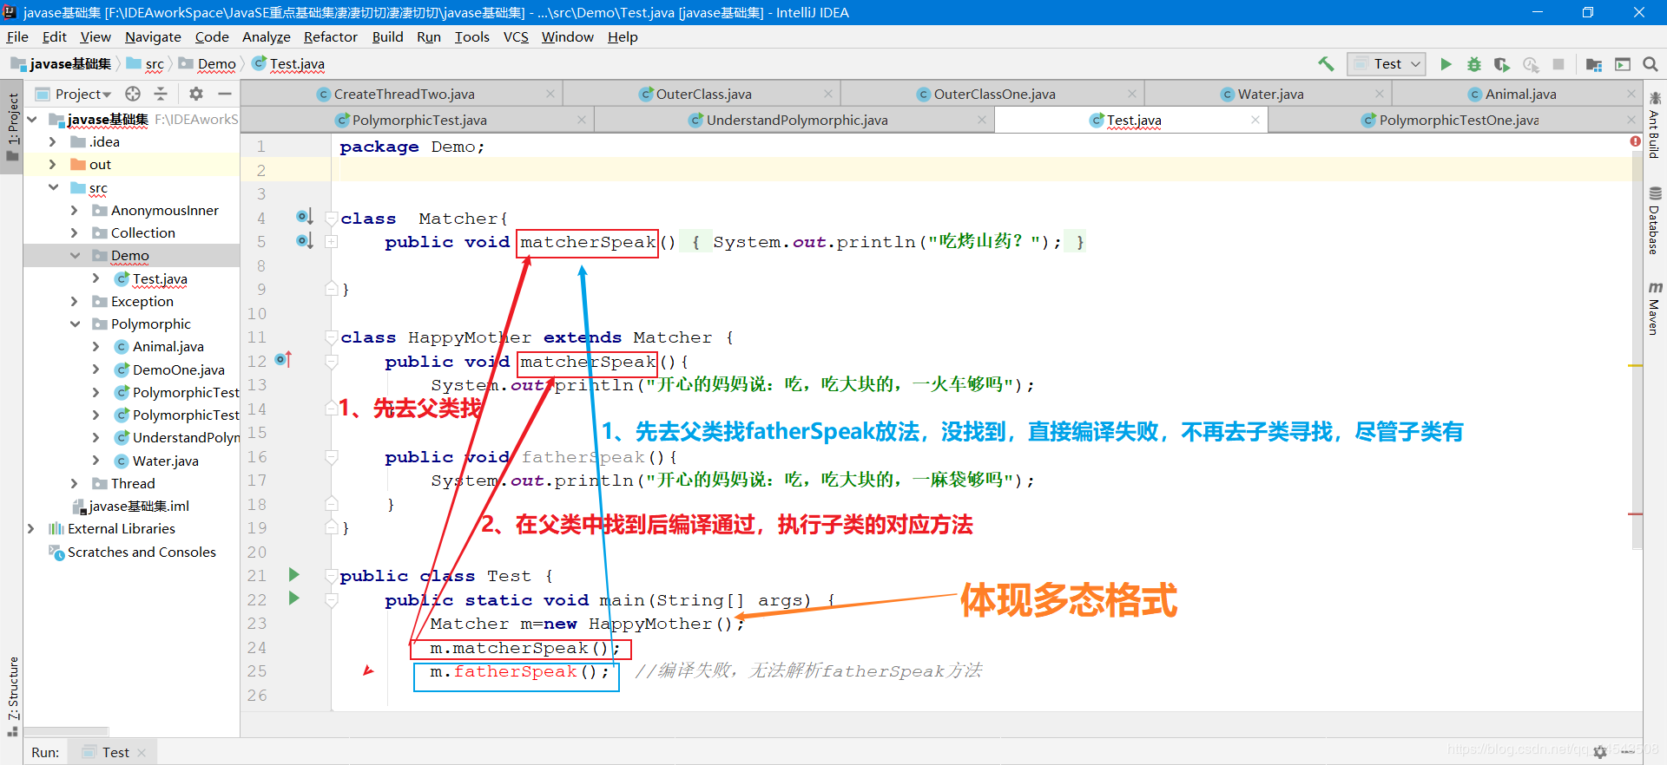Expand the .idea folder

(53, 141)
